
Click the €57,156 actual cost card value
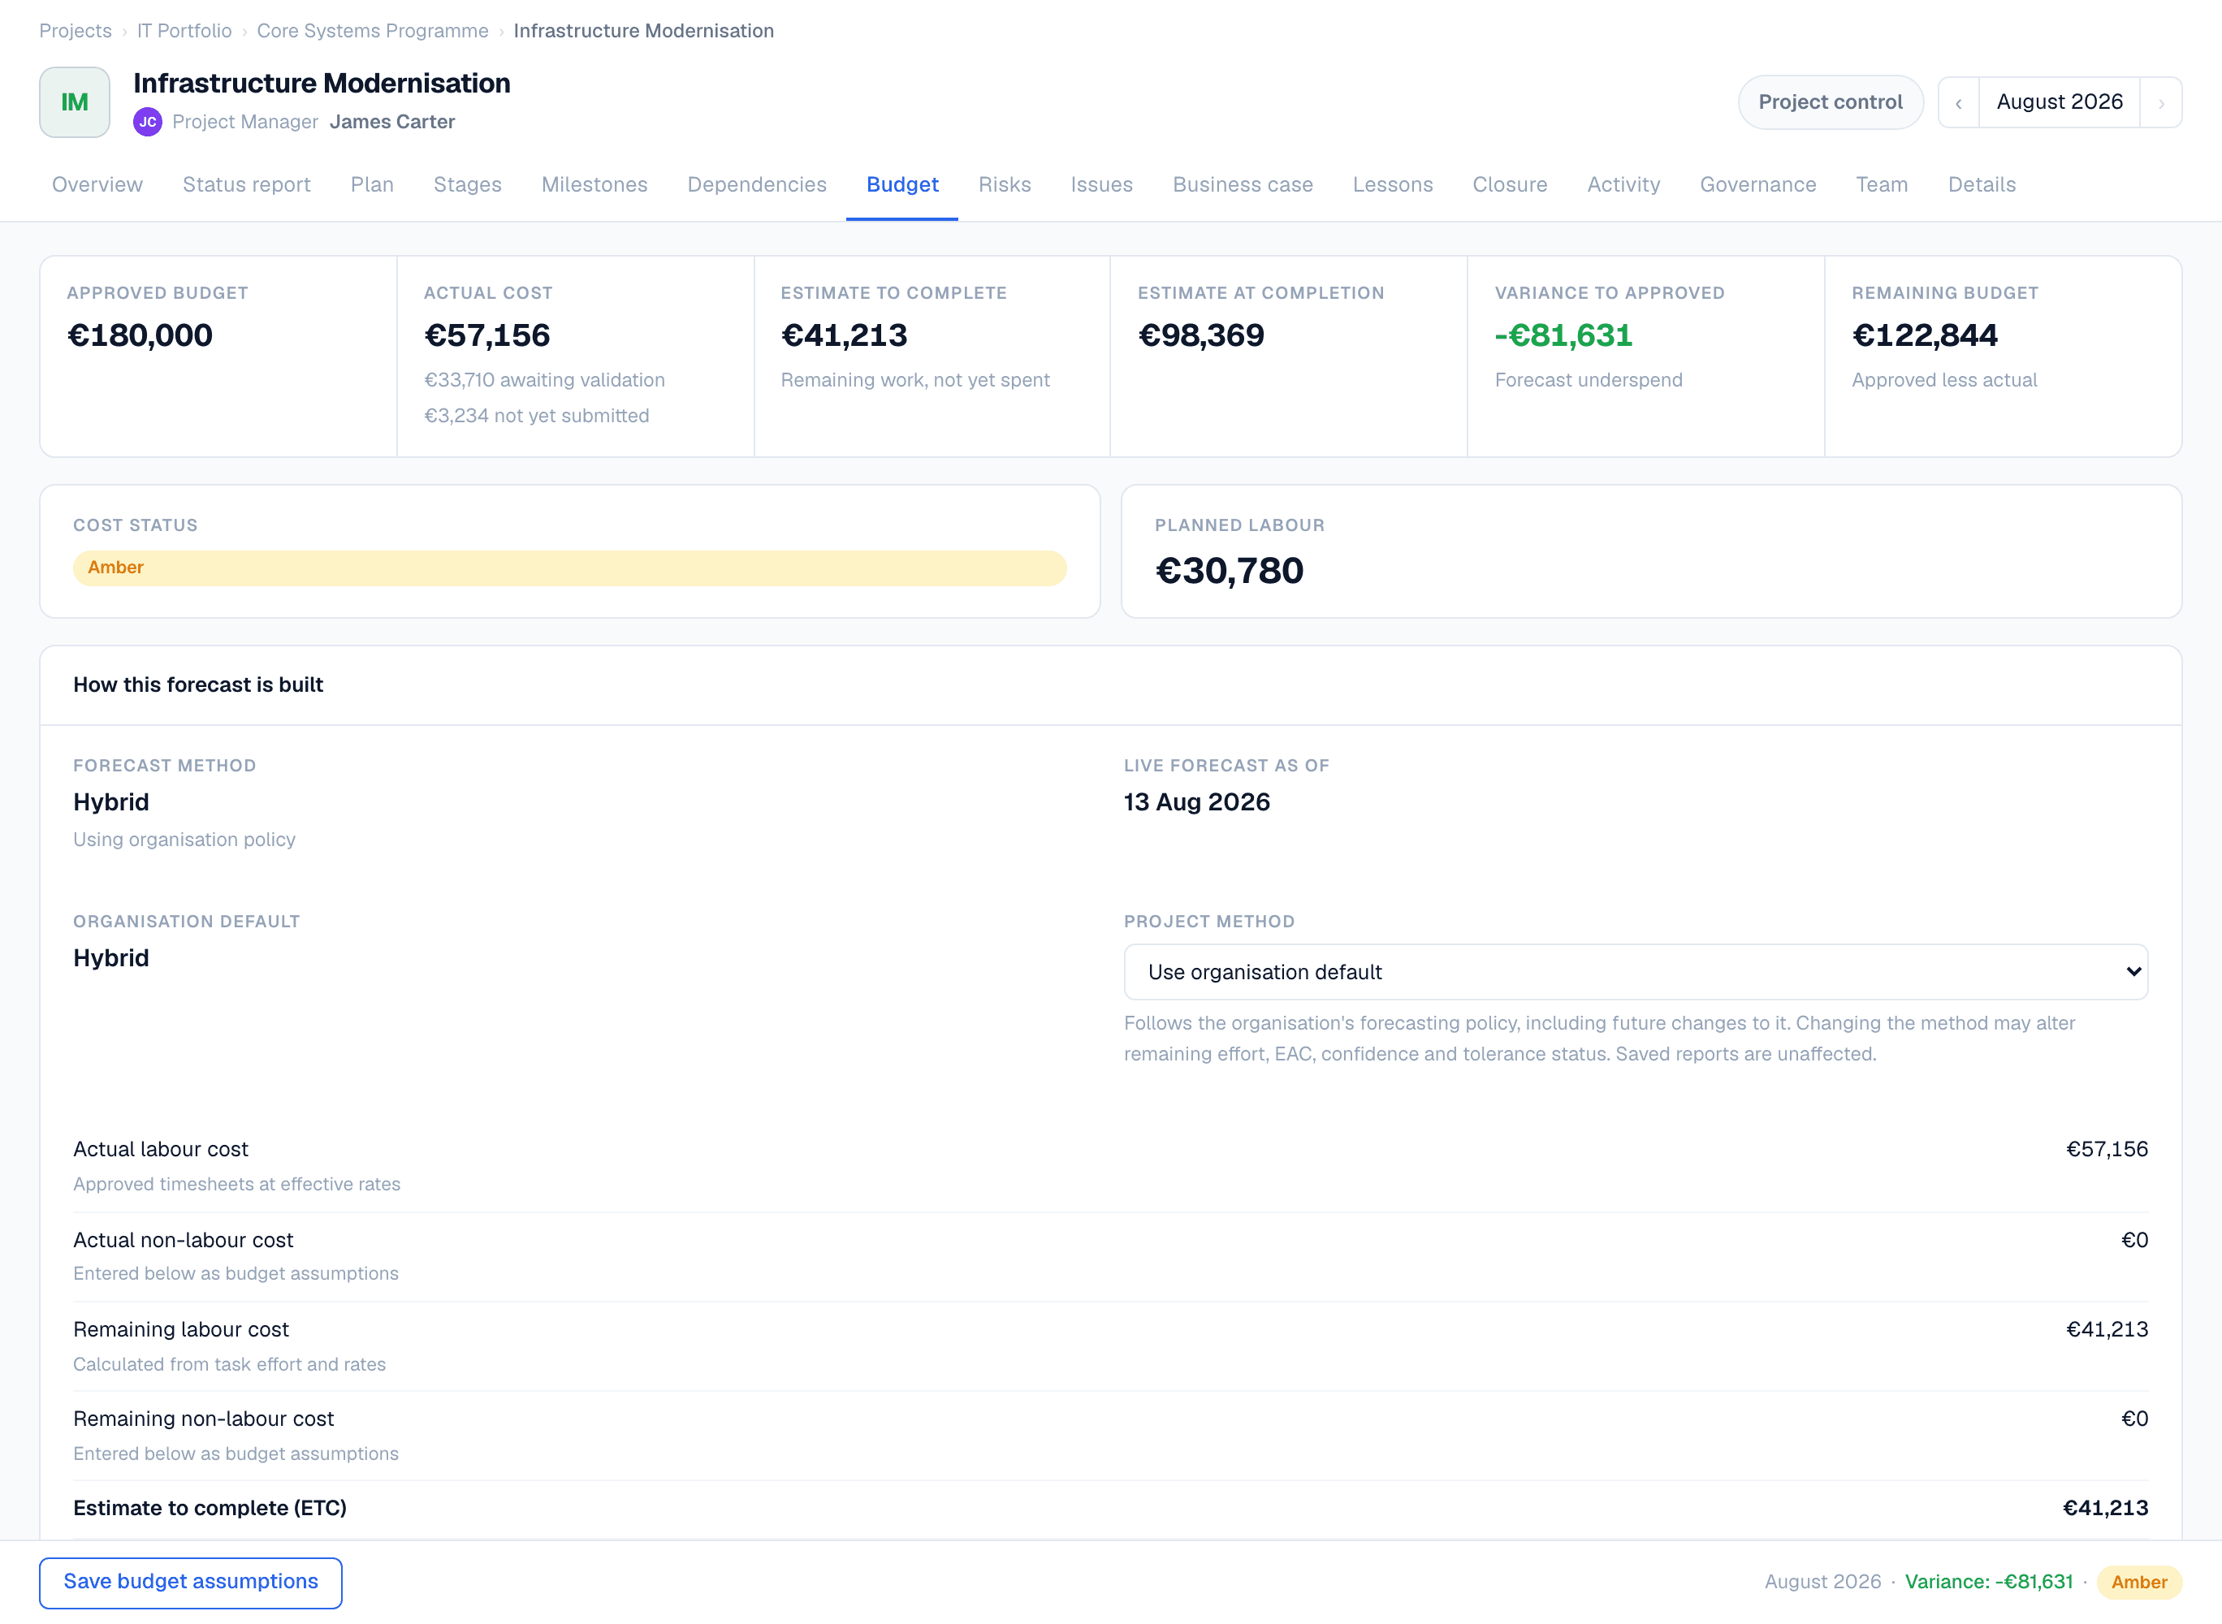[x=486, y=335]
